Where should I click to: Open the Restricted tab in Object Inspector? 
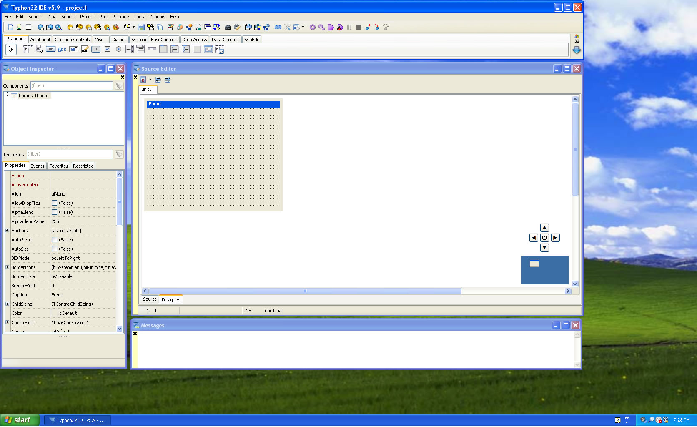[x=83, y=166]
